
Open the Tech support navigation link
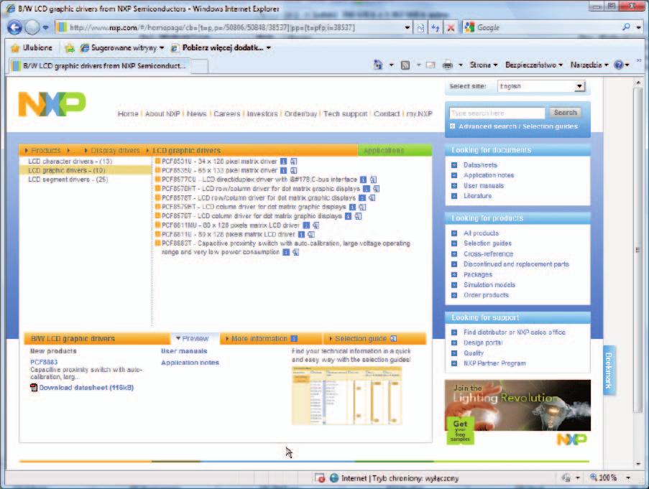(x=345, y=113)
